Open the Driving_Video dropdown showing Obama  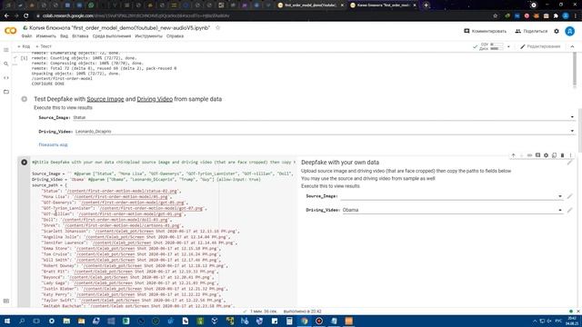pos(453,210)
